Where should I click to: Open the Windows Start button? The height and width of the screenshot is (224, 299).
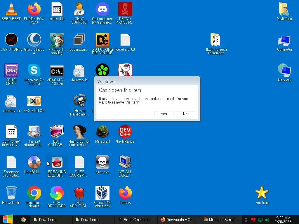(x=8, y=219)
